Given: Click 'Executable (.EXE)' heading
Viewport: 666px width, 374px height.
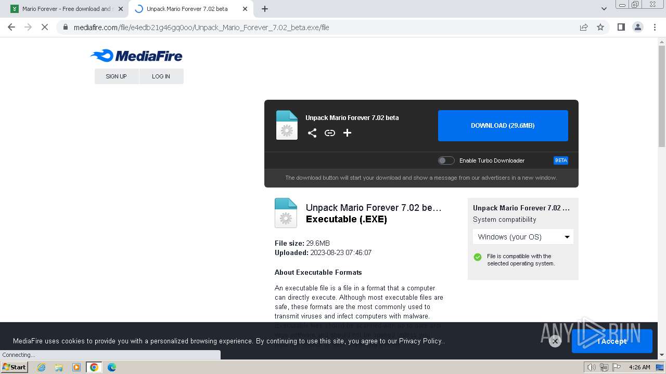Looking at the screenshot, I should pyautogui.click(x=347, y=219).
